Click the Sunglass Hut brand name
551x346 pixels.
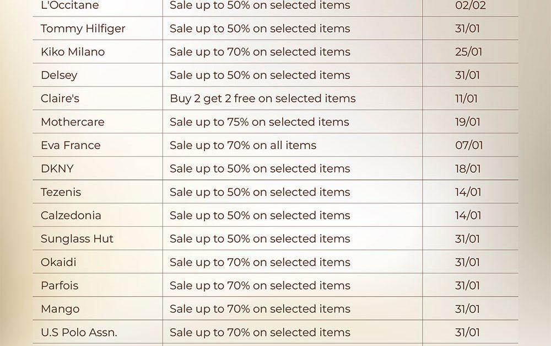pyautogui.click(x=77, y=239)
